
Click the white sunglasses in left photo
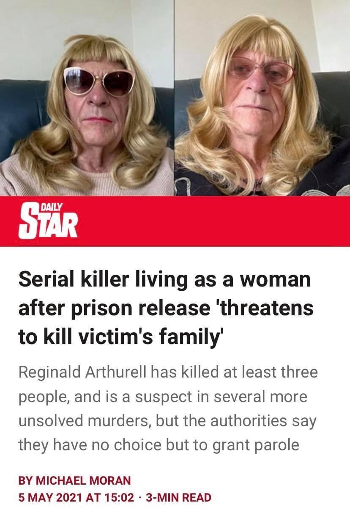(99, 82)
